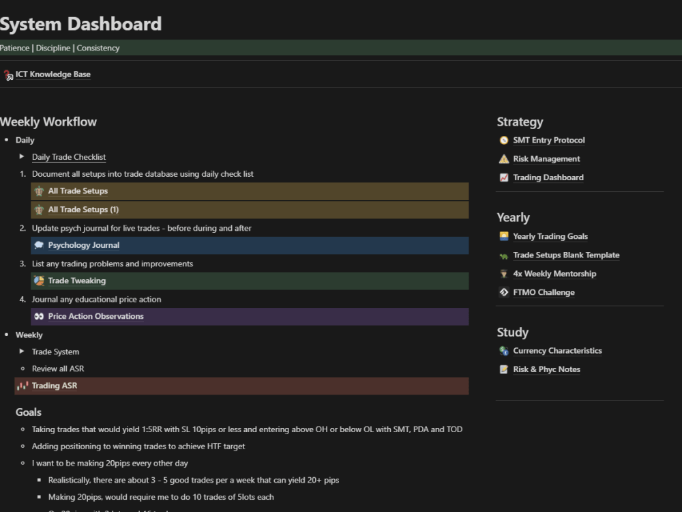Open the Currency Characteristics page link

[x=557, y=351]
